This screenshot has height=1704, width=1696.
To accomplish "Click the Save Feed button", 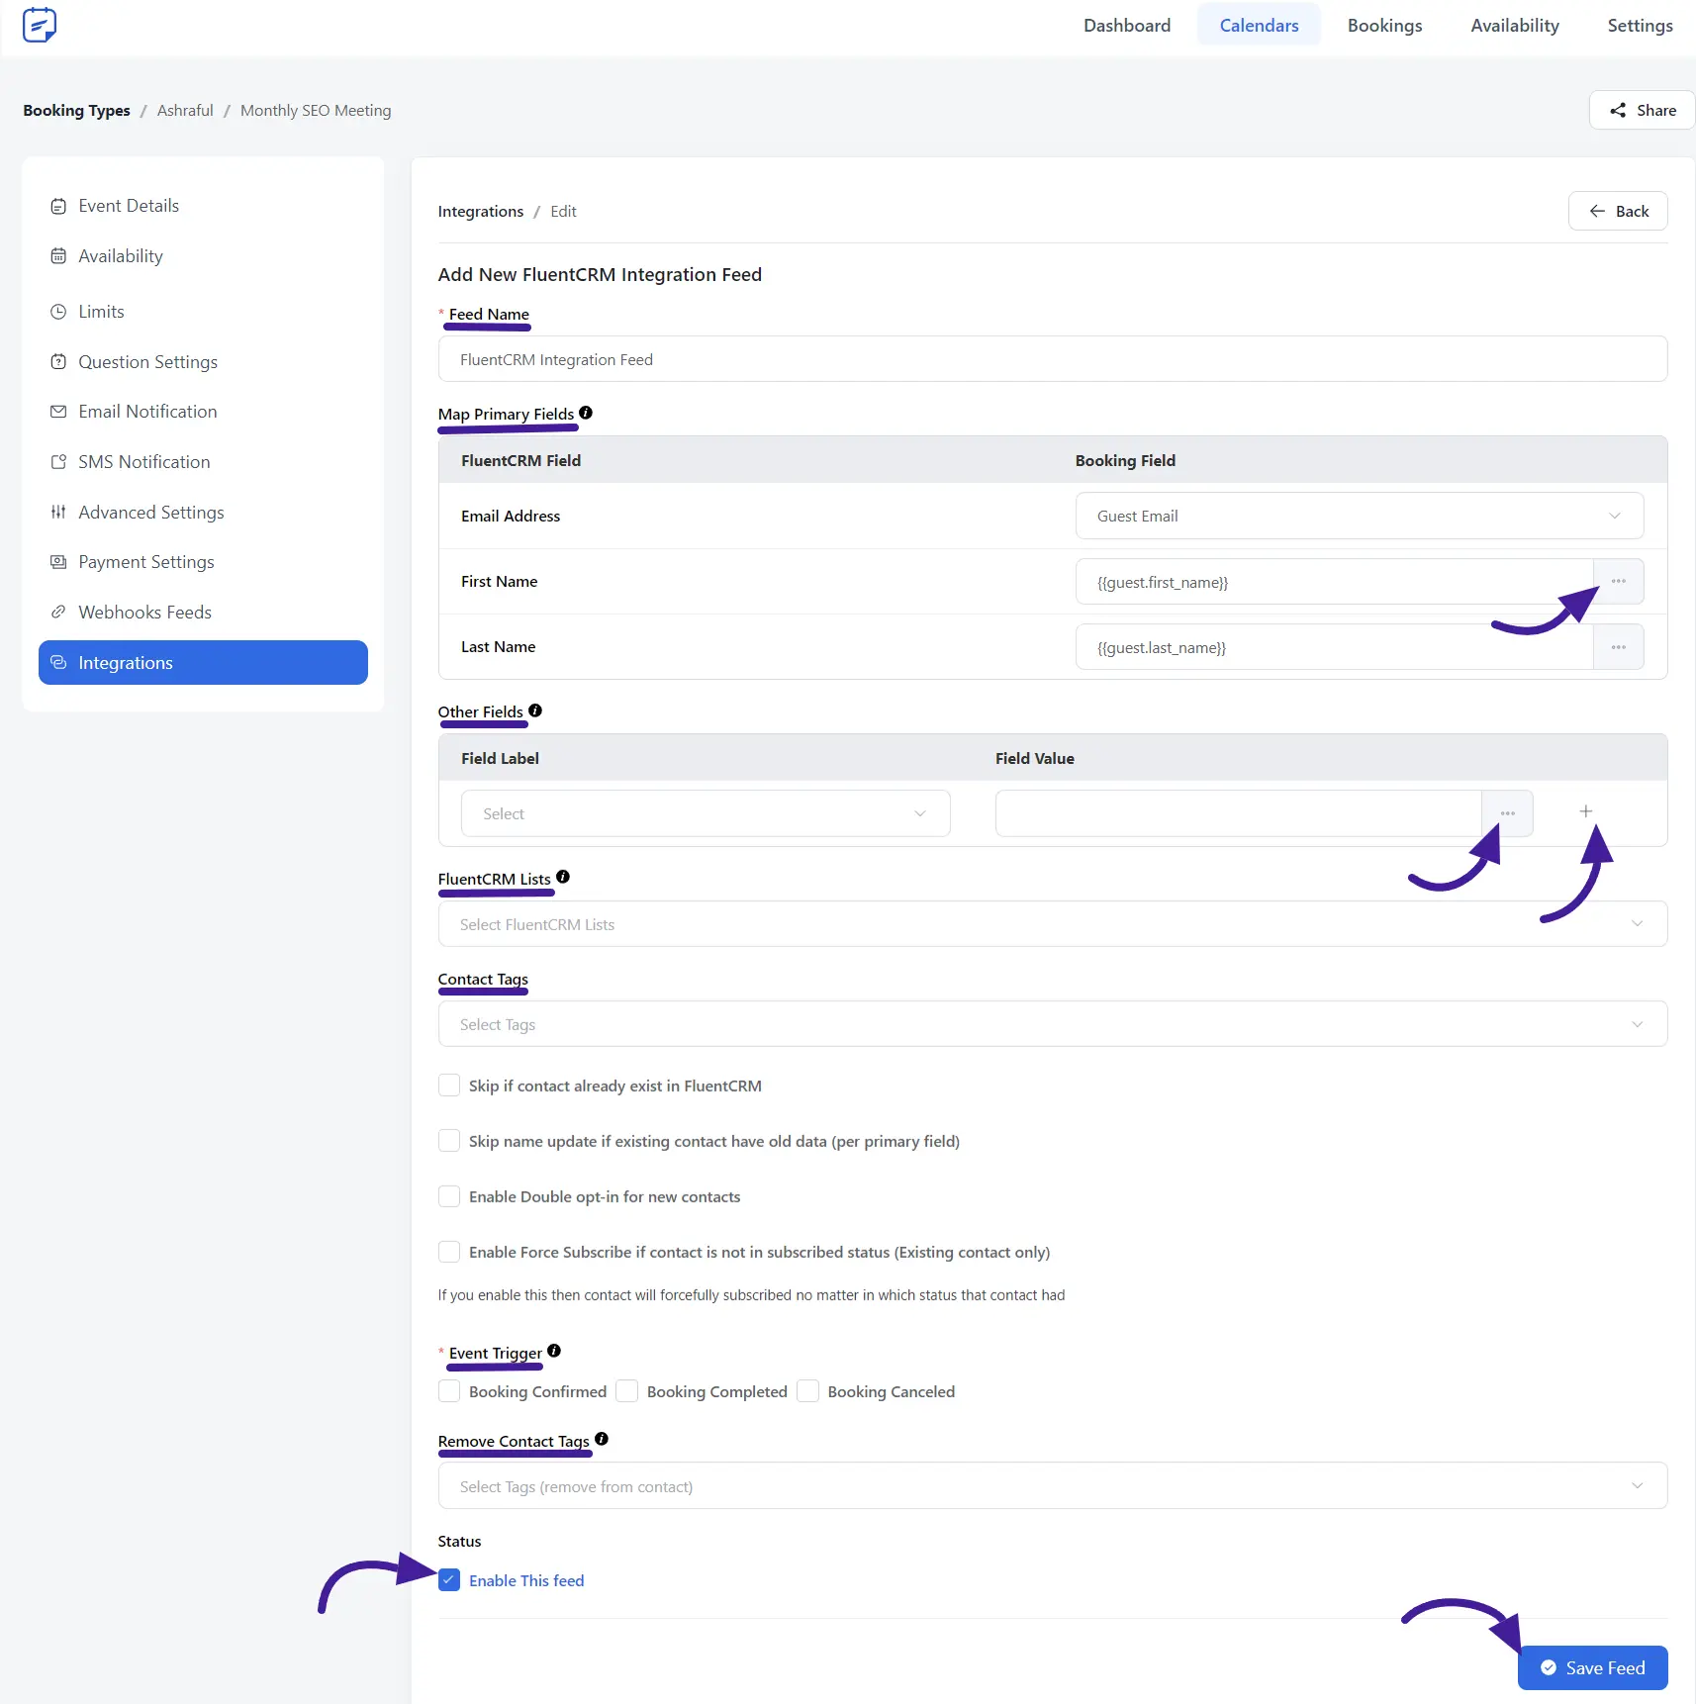I will (x=1593, y=1667).
